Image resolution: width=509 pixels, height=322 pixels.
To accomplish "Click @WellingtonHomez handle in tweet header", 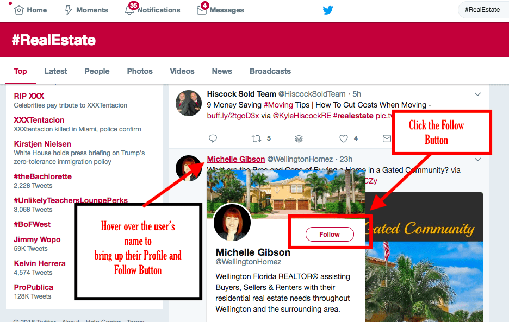I will pyautogui.click(x=300, y=159).
